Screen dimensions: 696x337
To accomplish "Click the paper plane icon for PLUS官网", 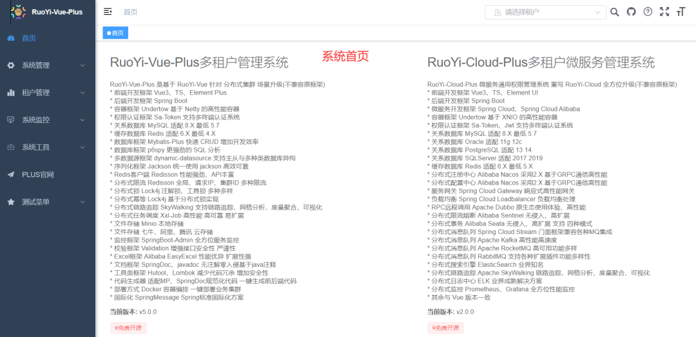I will [x=10, y=174].
